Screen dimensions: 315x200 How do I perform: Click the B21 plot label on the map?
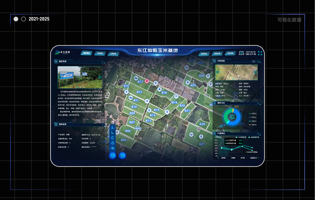[x=187, y=111]
